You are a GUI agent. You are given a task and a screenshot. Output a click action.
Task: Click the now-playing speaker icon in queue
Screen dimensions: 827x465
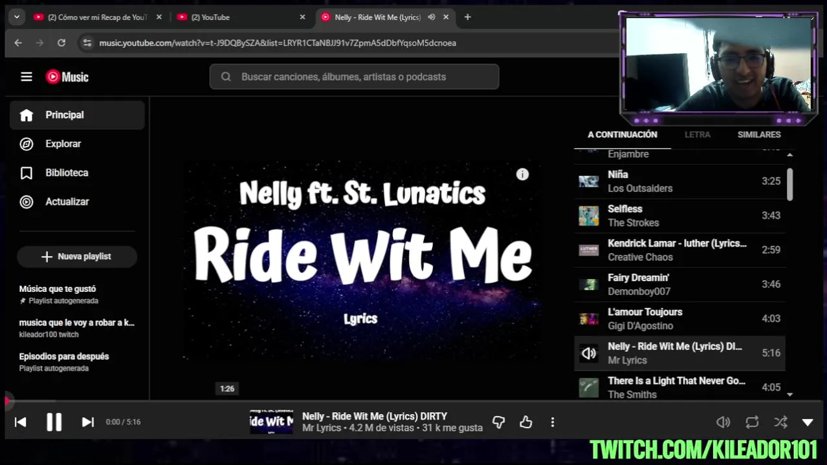tap(588, 353)
